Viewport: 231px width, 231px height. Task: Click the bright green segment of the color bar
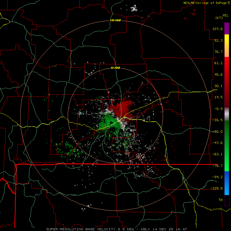[x=227, y=146]
